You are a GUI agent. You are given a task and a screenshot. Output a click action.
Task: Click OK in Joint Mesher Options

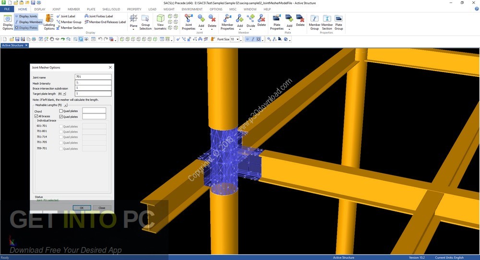click(x=82, y=208)
